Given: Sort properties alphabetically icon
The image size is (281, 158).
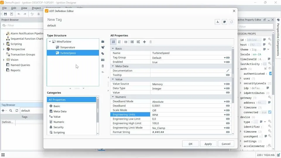Looking at the screenshot, I should click(x=119, y=42).
